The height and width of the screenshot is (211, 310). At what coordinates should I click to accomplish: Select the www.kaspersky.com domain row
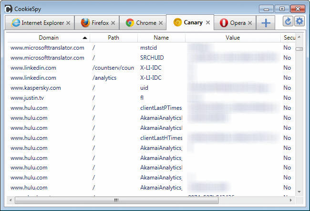(x=151, y=88)
